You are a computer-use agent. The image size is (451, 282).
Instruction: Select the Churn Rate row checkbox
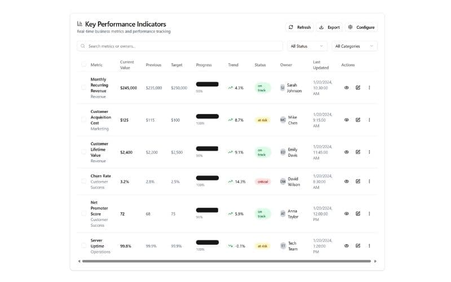(83, 182)
